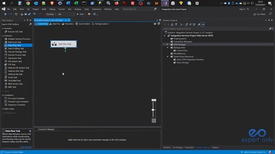The height and width of the screenshot is (154, 275).
Task: Select the Data Flow Task on the canvas
Action: (64, 44)
